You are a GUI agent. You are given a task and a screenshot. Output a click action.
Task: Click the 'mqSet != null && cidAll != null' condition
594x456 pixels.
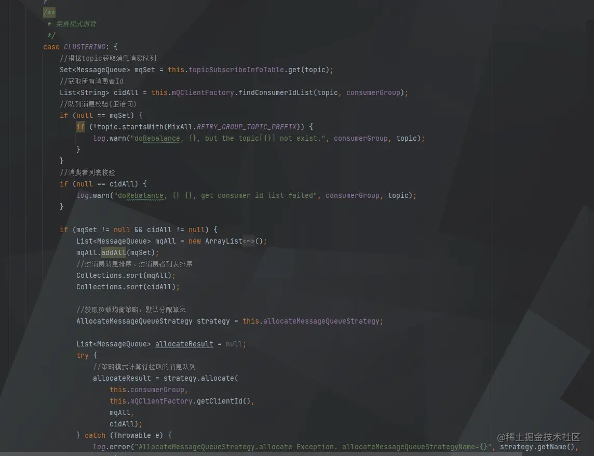(x=140, y=230)
